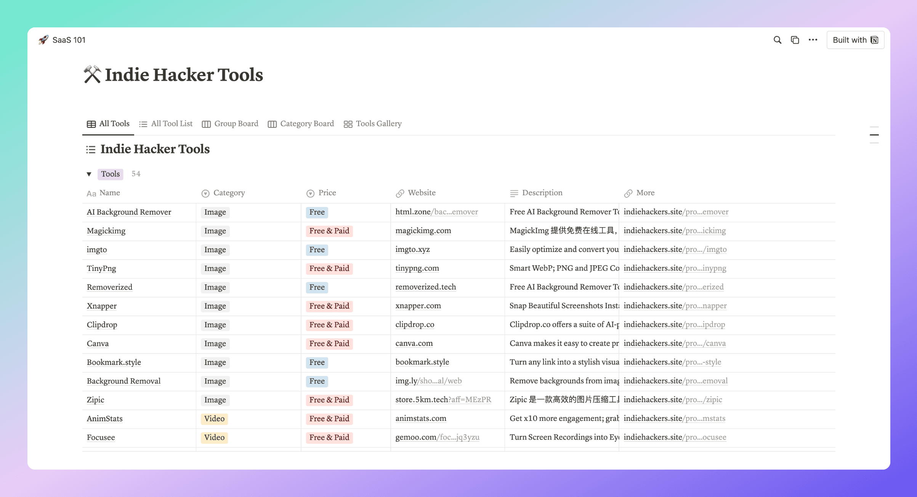Screen dimensions: 917x497
Task: Open the Price column header menu
Action: [x=321, y=193]
